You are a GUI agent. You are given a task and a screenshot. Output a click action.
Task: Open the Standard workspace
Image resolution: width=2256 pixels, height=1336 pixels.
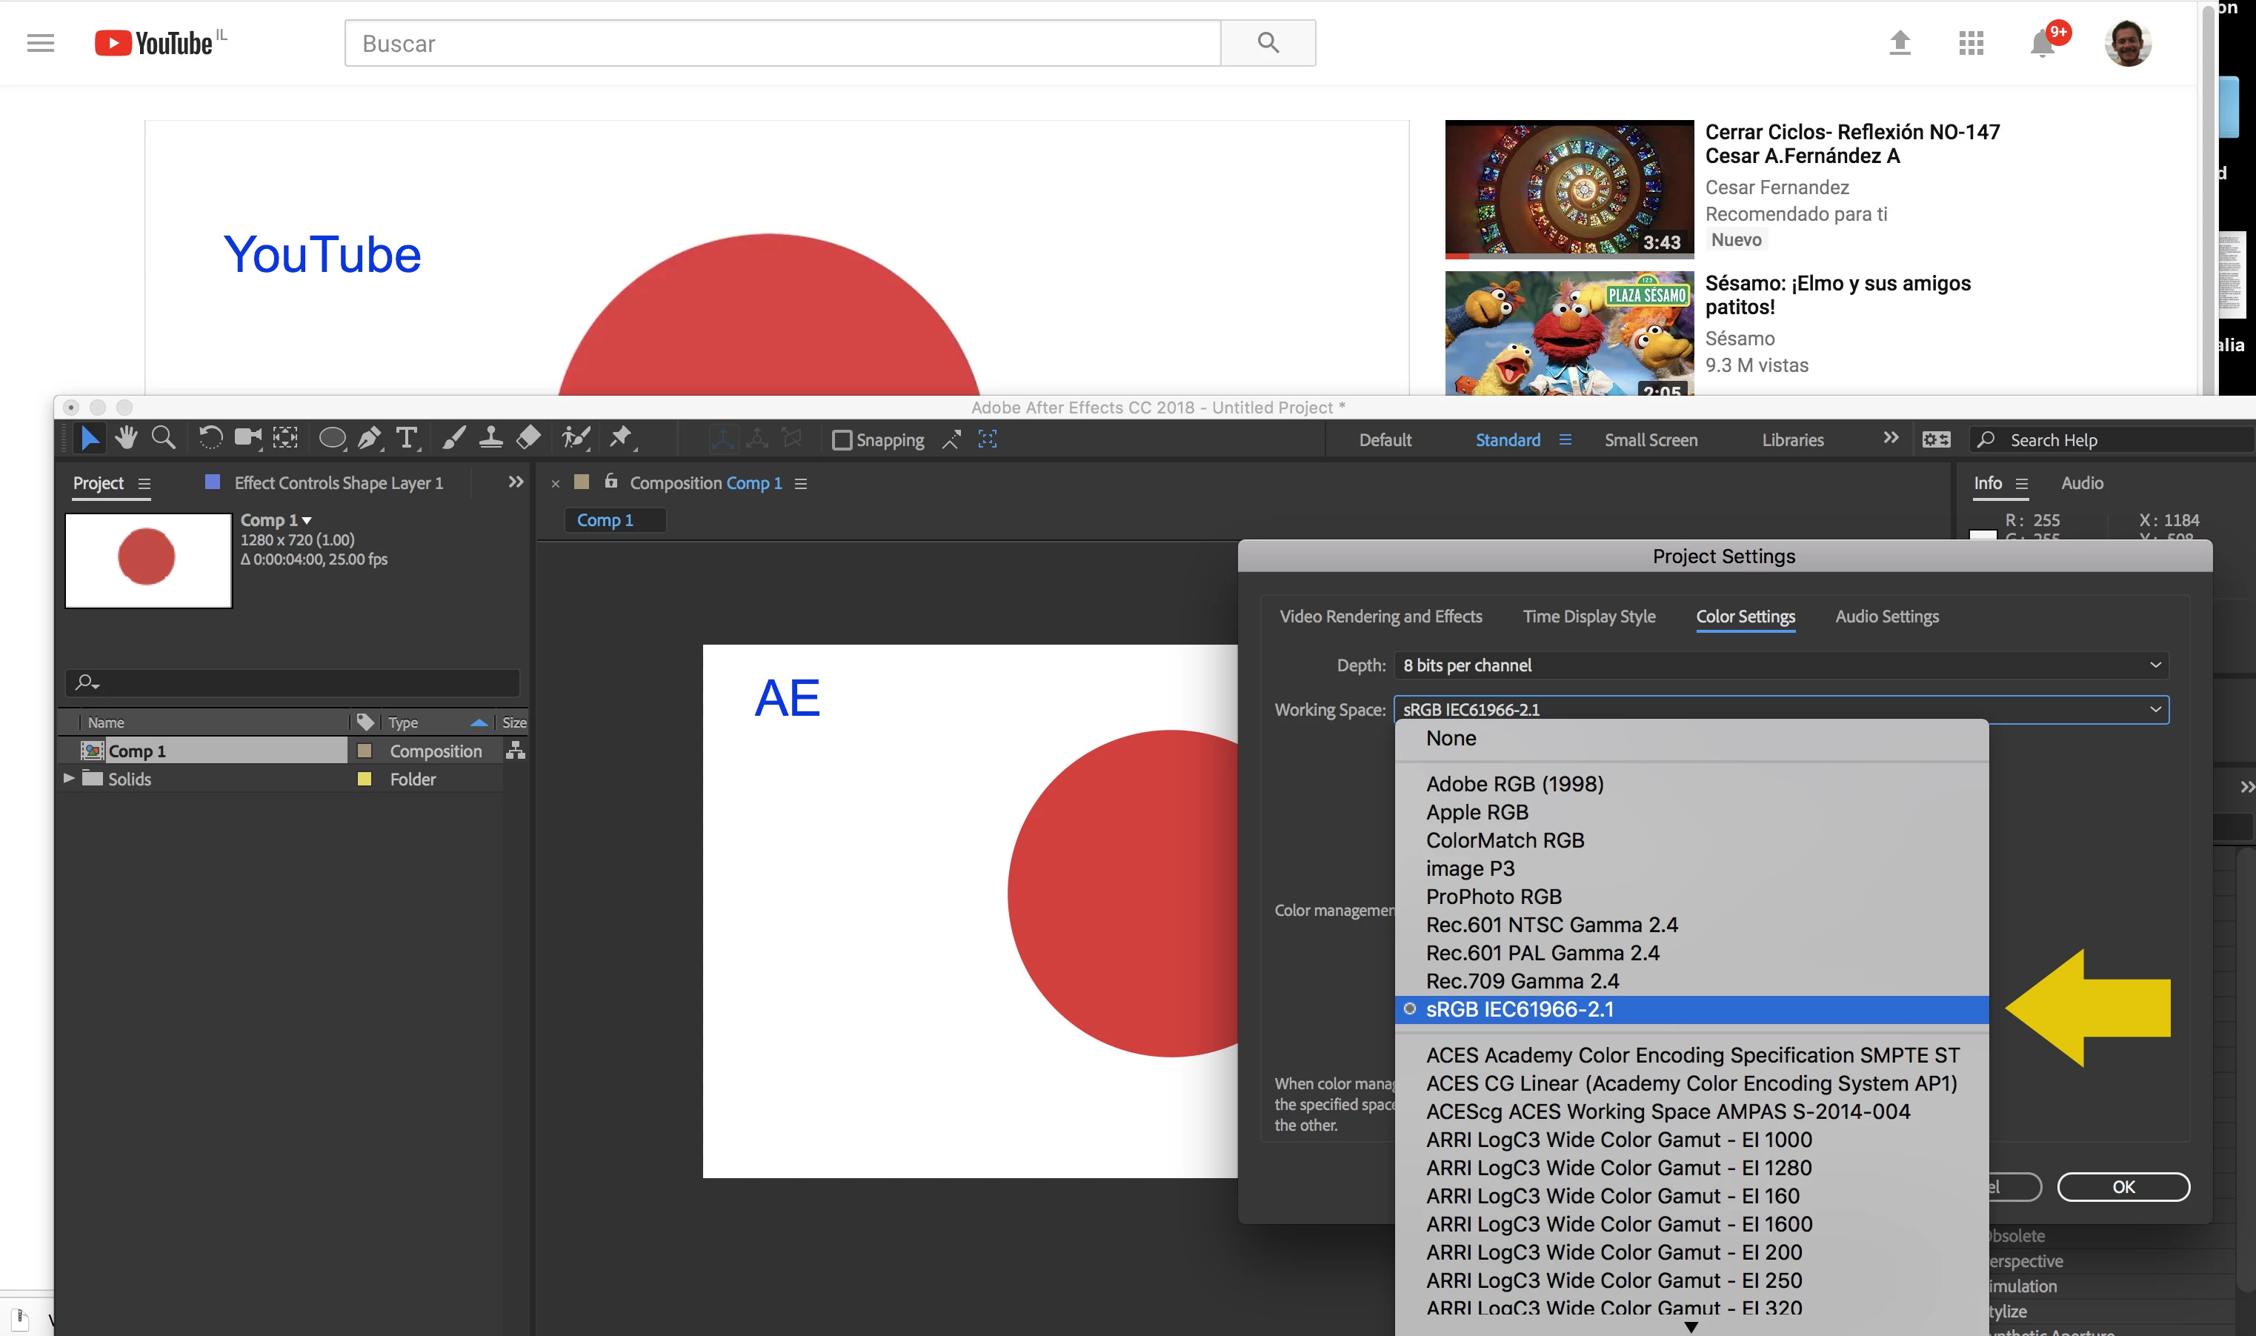1507,440
